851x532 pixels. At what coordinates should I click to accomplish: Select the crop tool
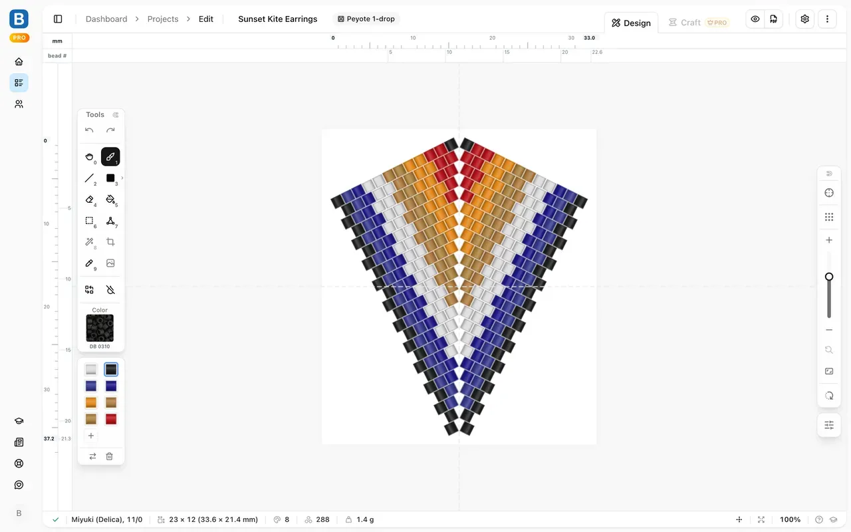click(110, 242)
